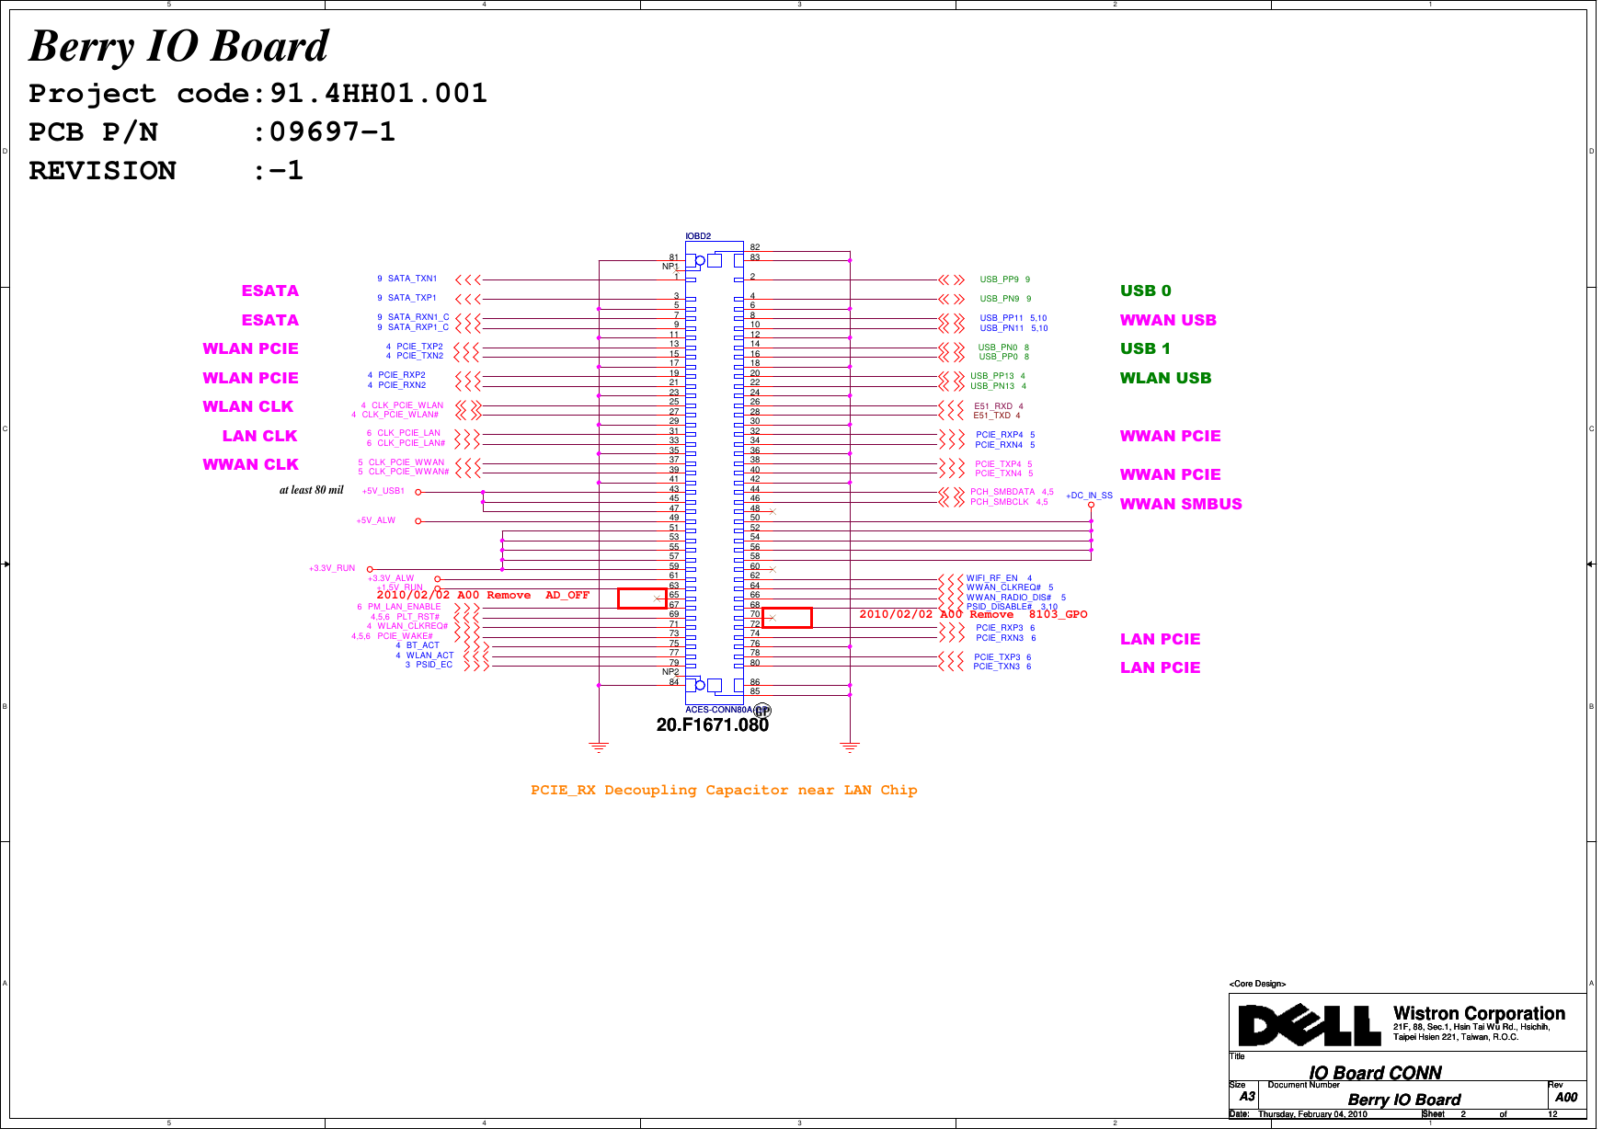Viewport: 1614px width, 1140px height.
Task: Select the "<Core Design>" label
Action: [x=1257, y=984]
